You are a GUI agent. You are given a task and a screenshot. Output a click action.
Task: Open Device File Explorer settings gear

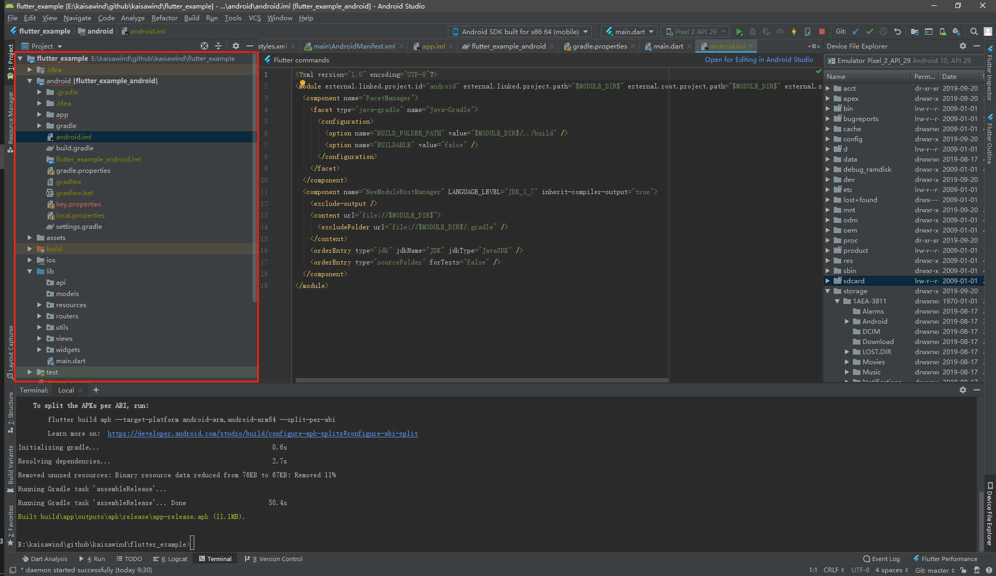(x=963, y=46)
